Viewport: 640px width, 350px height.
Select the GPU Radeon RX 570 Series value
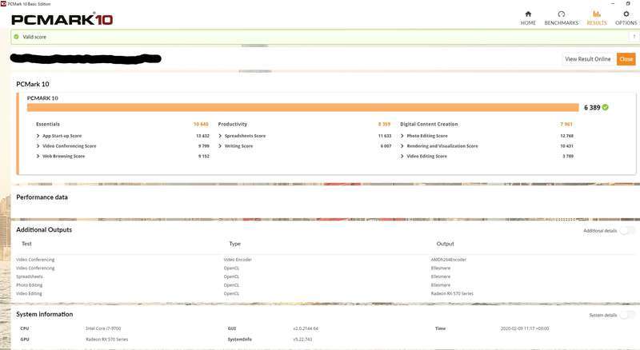[107, 340]
